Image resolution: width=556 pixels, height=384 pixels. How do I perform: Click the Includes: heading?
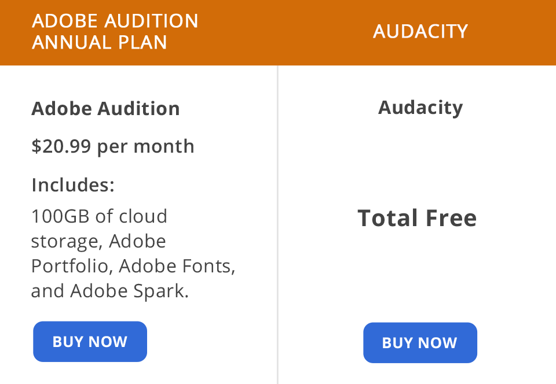(x=73, y=184)
